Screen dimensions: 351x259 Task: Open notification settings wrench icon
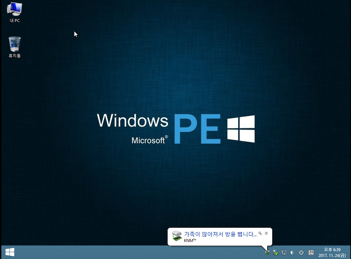click(260, 233)
